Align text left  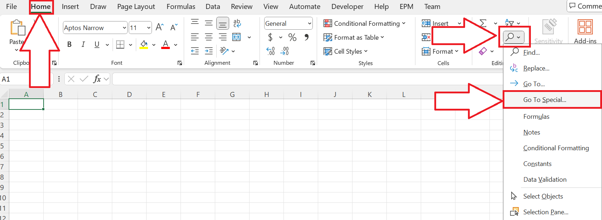pos(195,37)
